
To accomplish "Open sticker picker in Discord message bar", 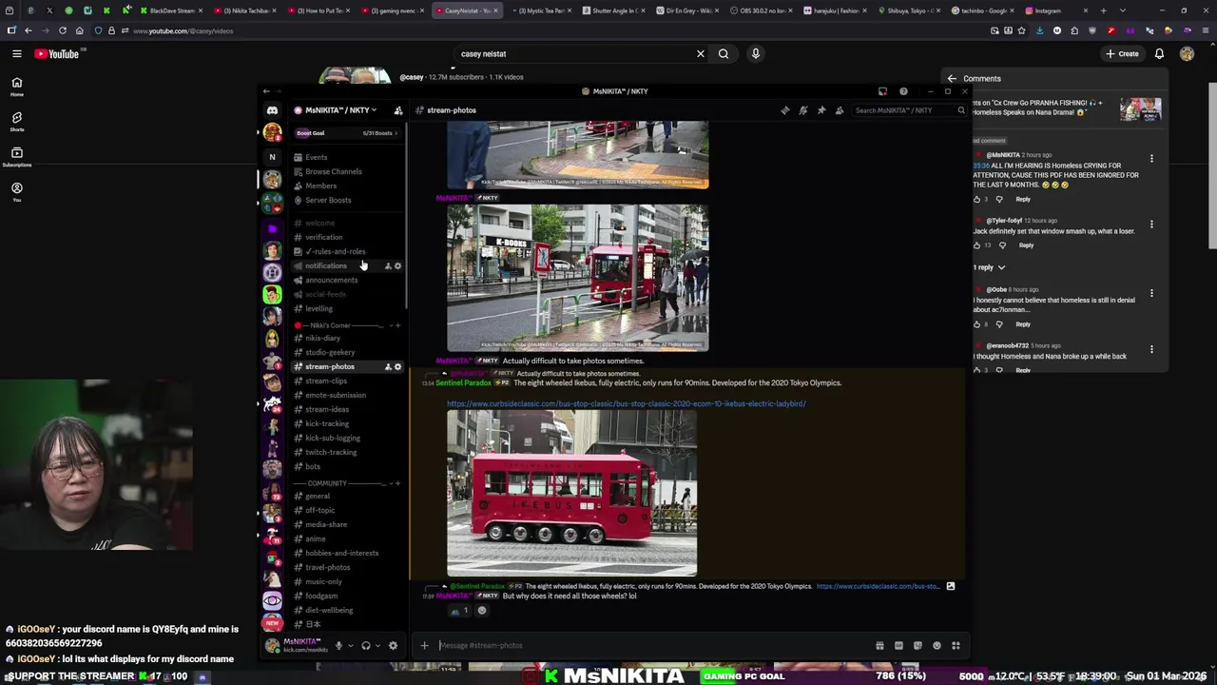I will pyautogui.click(x=918, y=646).
